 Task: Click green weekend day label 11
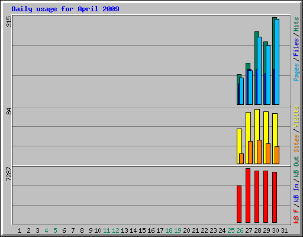(107, 230)
